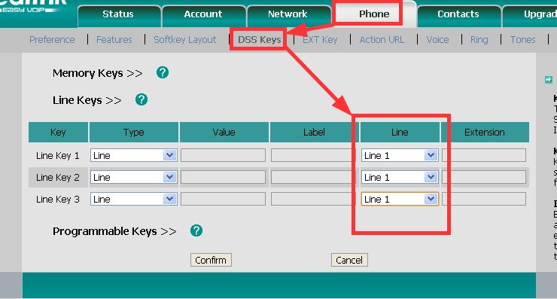
Task: Click the Label column header
Action: 315,133
